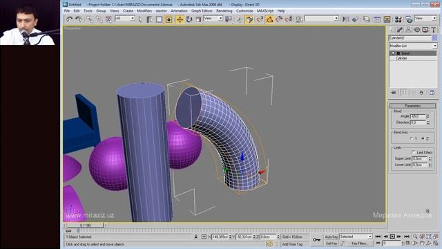This screenshot has width=442, height=249.
Task: Activate the Select and Rotate tool
Action: pos(189,19)
